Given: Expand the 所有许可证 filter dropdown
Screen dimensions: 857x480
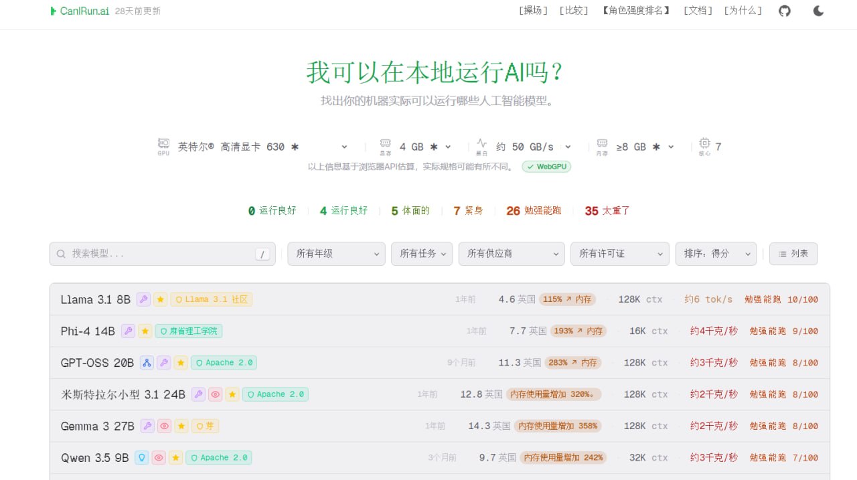Looking at the screenshot, I should tap(620, 254).
